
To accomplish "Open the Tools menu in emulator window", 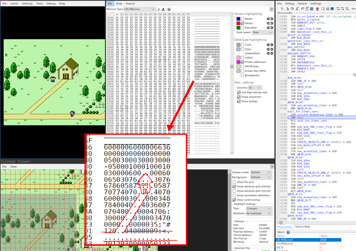I will (40, 4).
